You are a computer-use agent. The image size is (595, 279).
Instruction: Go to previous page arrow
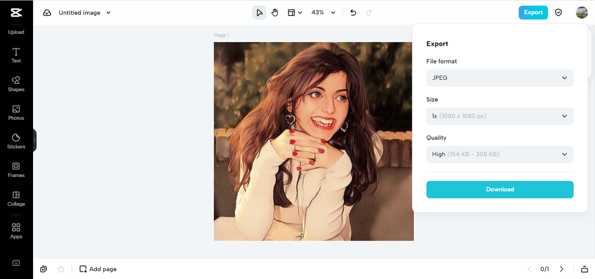pos(529,269)
